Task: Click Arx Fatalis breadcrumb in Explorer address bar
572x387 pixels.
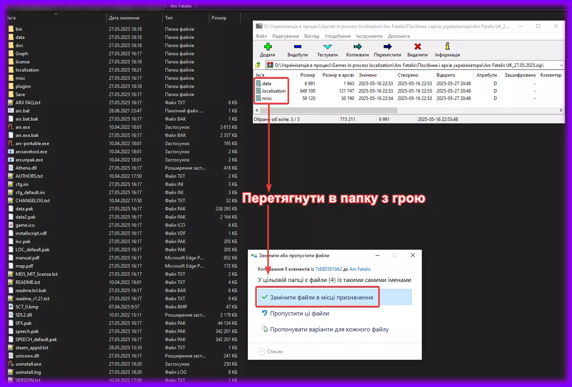Action: 181,6
